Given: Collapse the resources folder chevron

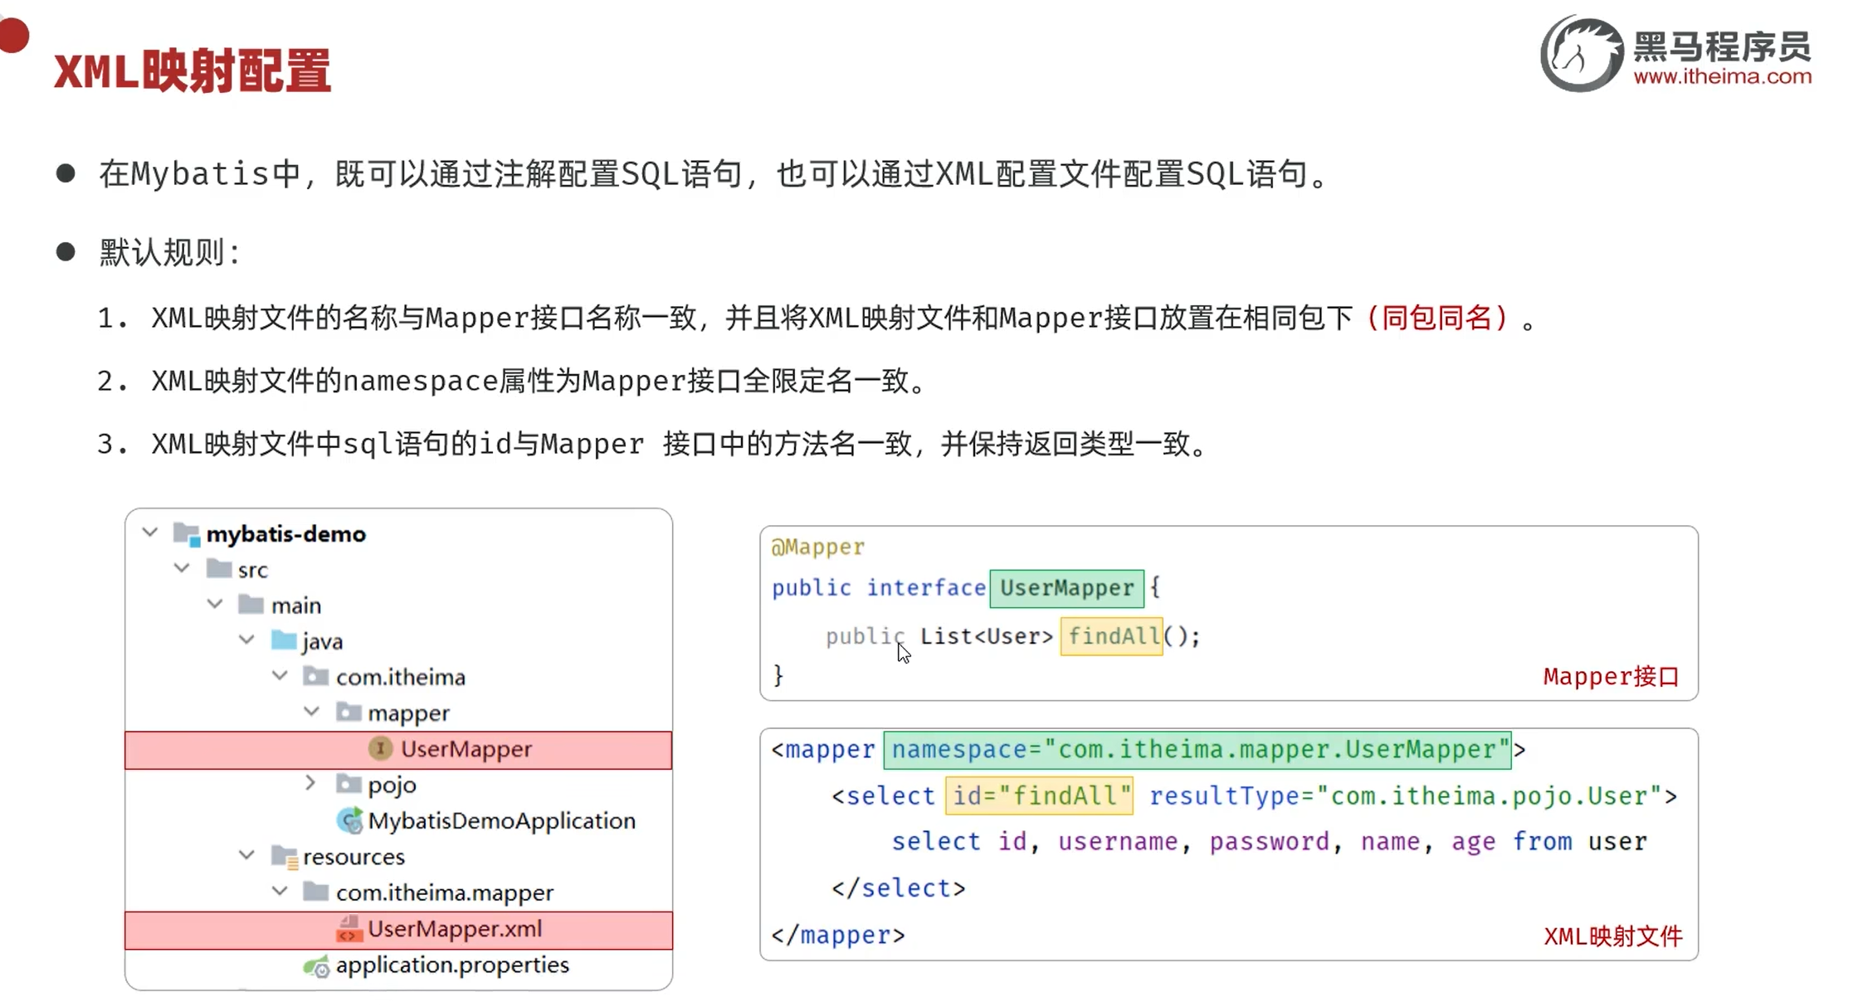Looking at the screenshot, I should coord(247,854).
